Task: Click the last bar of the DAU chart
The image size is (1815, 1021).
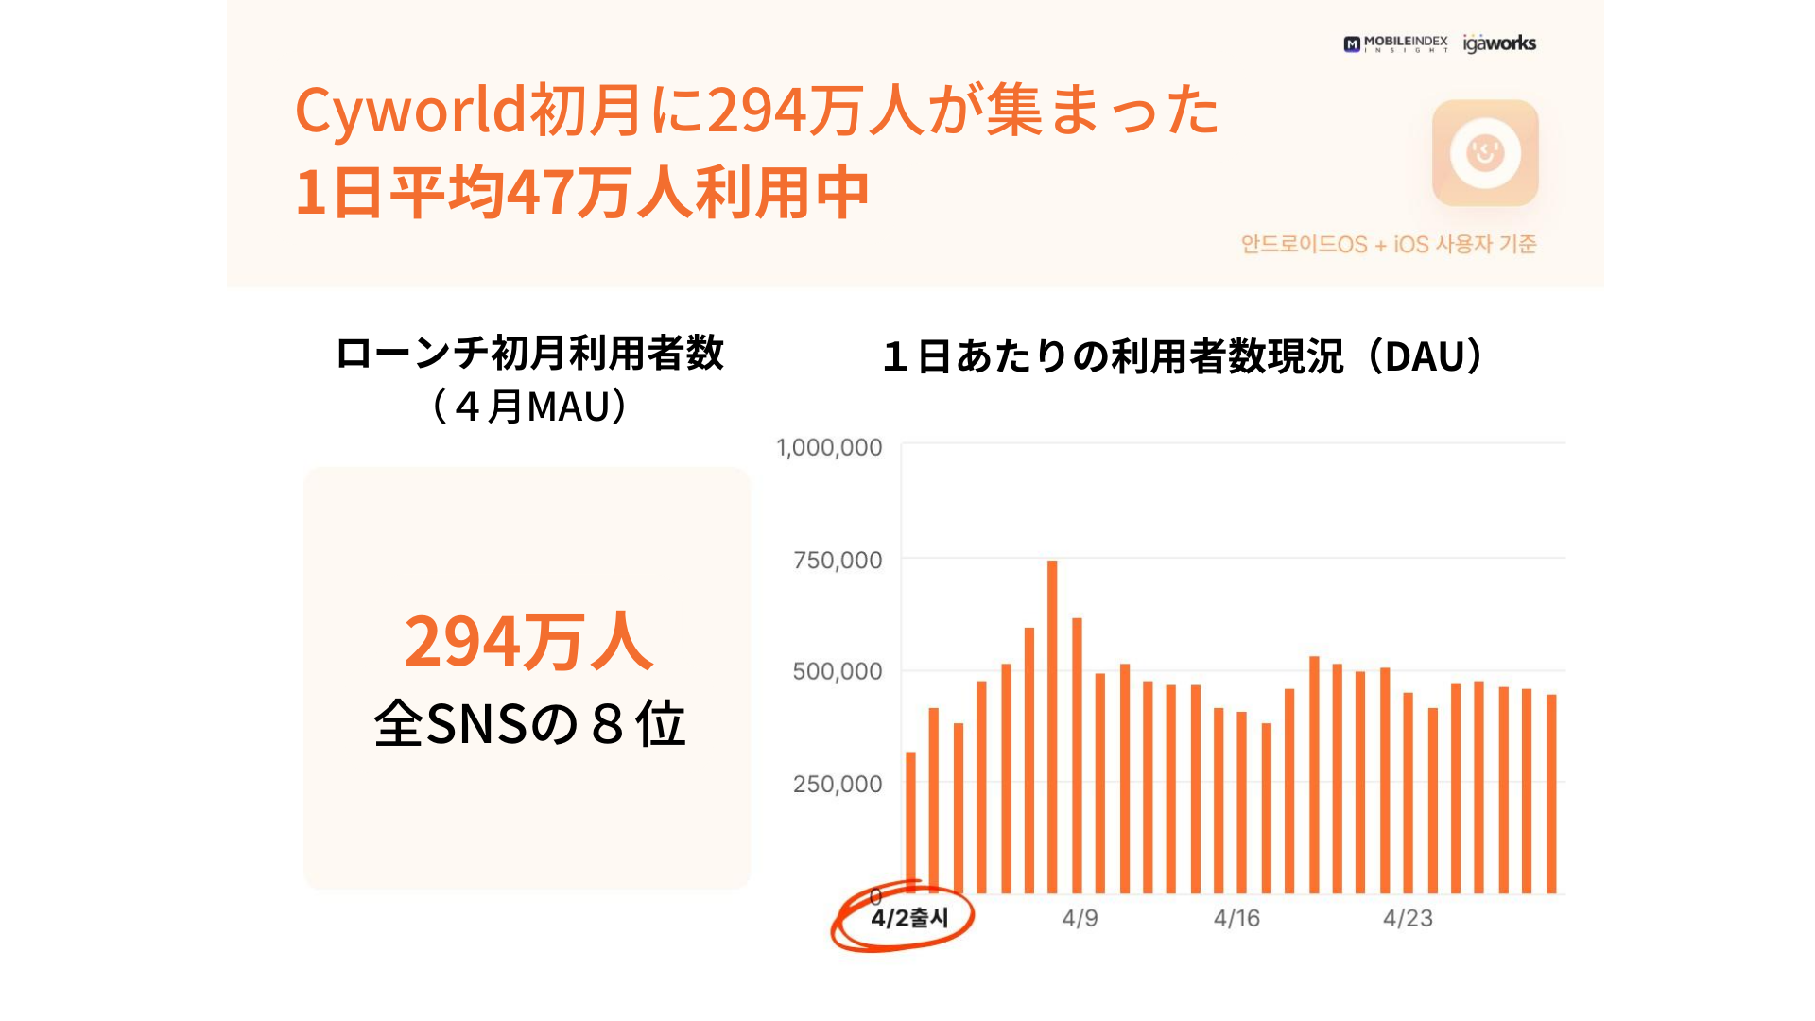Action: click(1551, 794)
